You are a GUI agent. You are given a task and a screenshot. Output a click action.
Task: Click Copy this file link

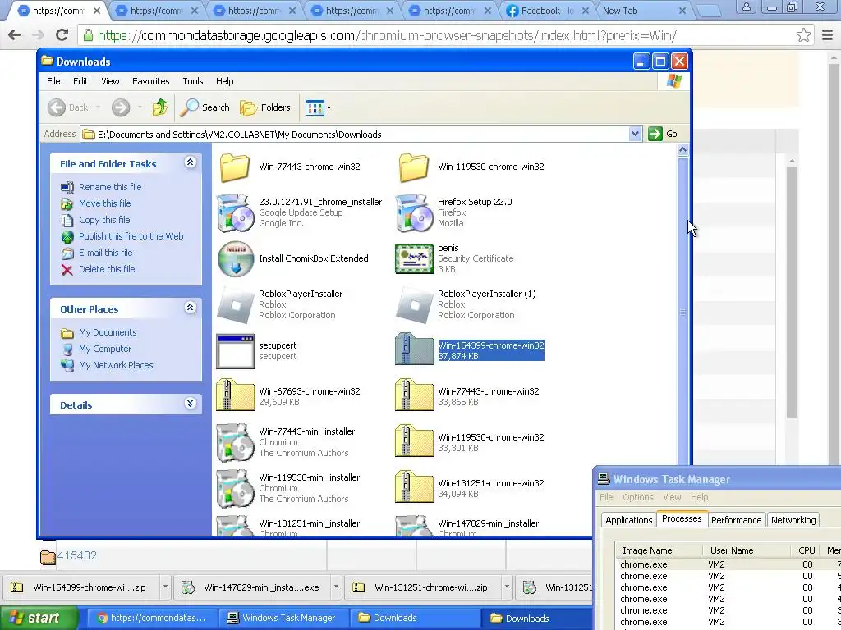[104, 220]
